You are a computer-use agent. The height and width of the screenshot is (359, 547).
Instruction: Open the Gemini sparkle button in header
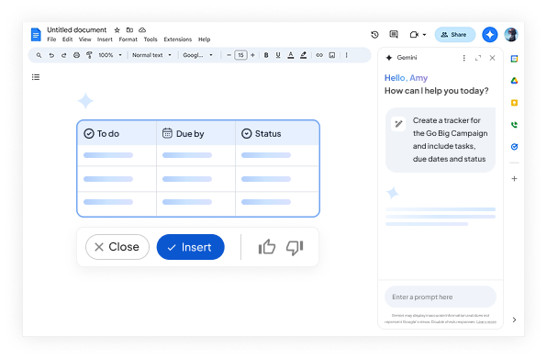coord(490,35)
